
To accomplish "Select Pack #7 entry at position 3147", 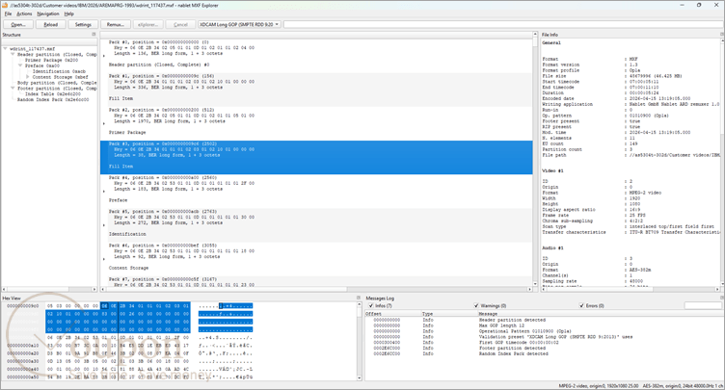I will [x=316, y=282].
